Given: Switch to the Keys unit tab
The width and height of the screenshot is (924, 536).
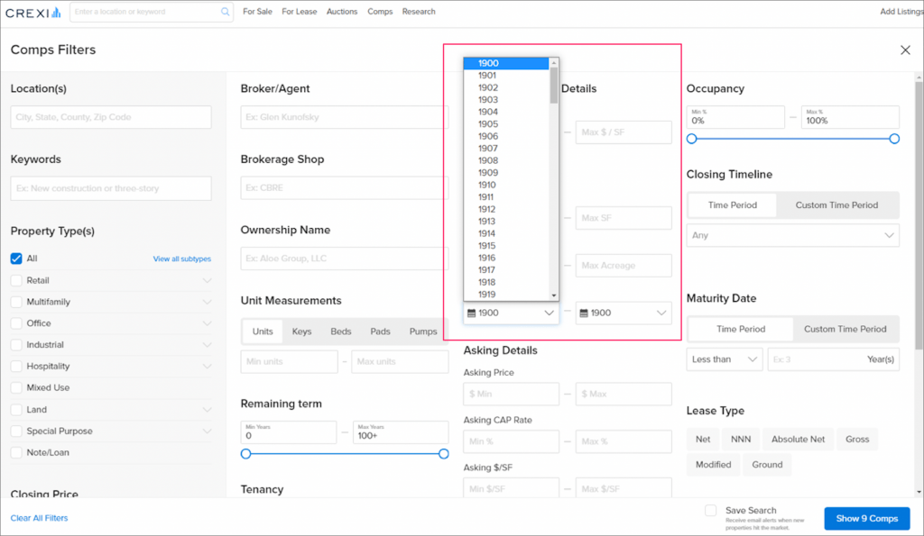Looking at the screenshot, I should pyautogui.click(x=301, y=332).
